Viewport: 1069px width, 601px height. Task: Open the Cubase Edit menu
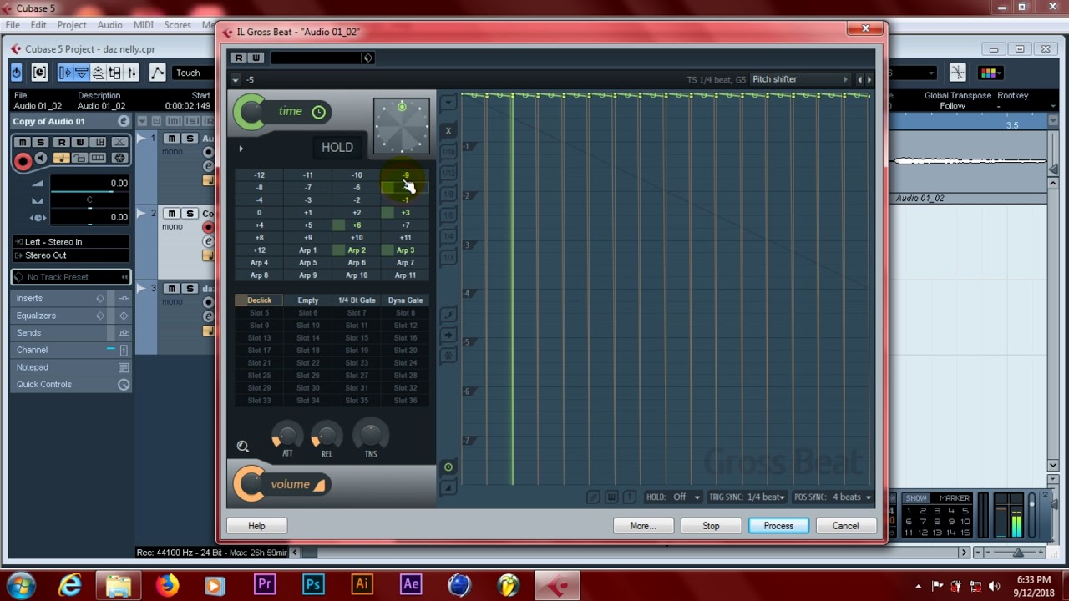[x=38, y=25]
